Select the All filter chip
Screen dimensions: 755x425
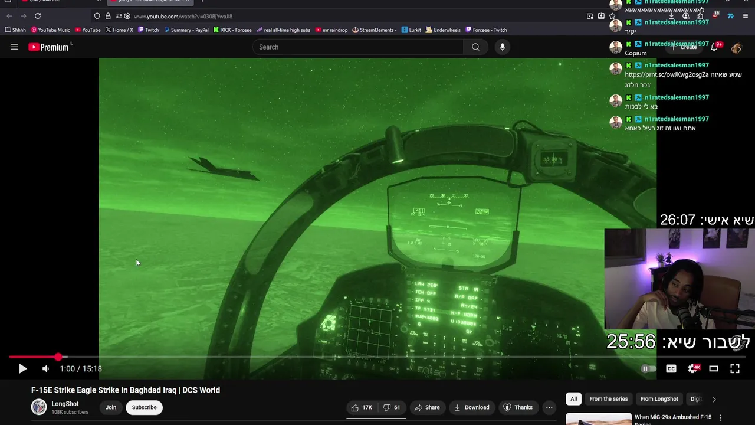573,399
